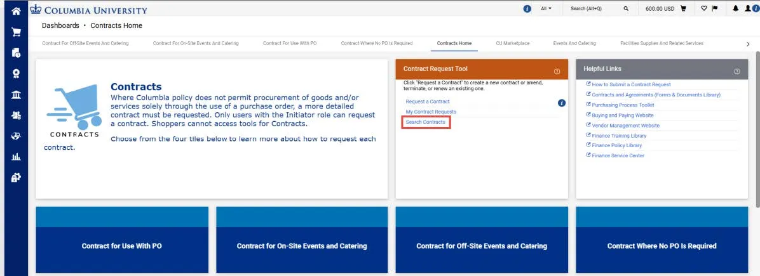The image size is (760, 276).
Task: Click the Contracts cart graphic
Action: click(x=74, y=111)
